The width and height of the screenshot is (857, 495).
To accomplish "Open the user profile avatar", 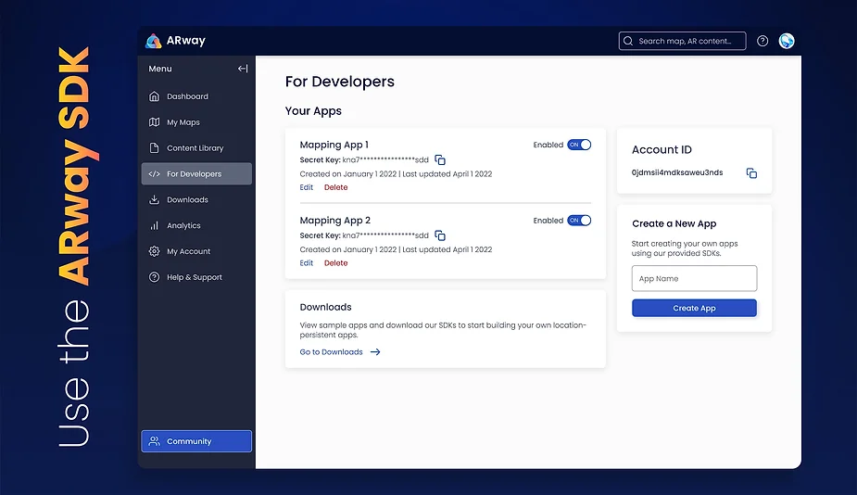I will click(787, 41).
